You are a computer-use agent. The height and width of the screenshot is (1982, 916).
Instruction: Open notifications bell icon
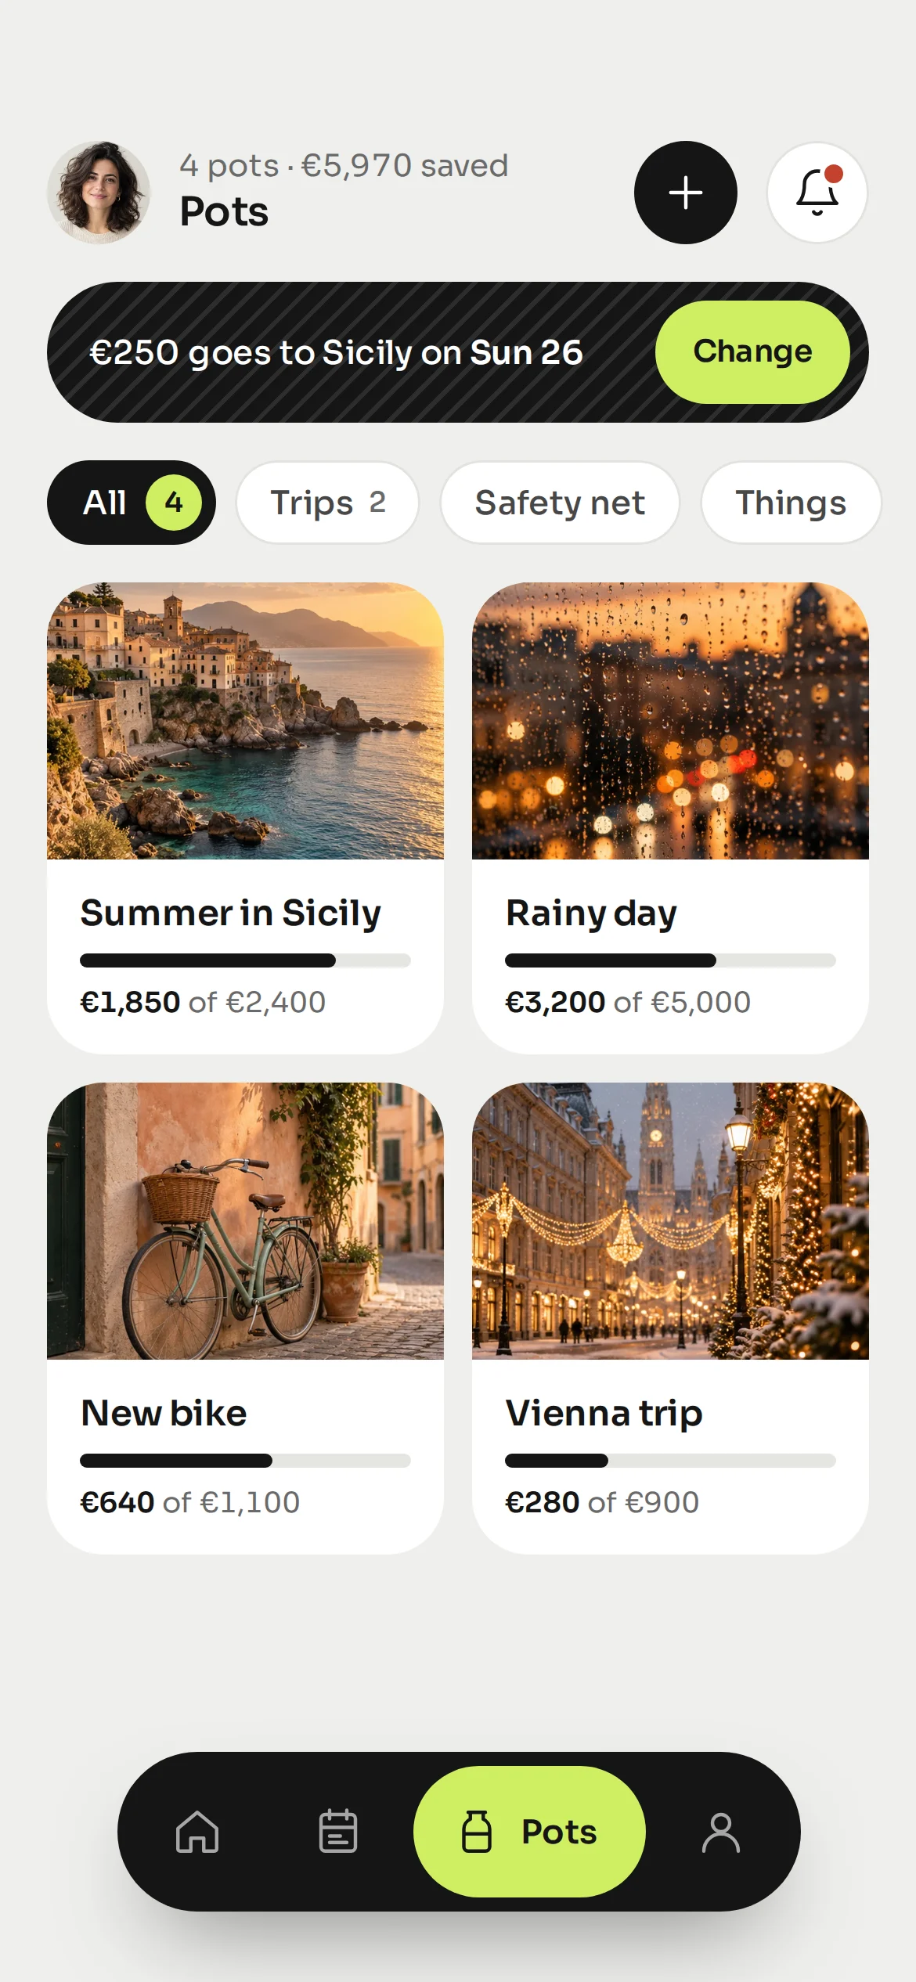pyautogui.click(x=817, y=193)
